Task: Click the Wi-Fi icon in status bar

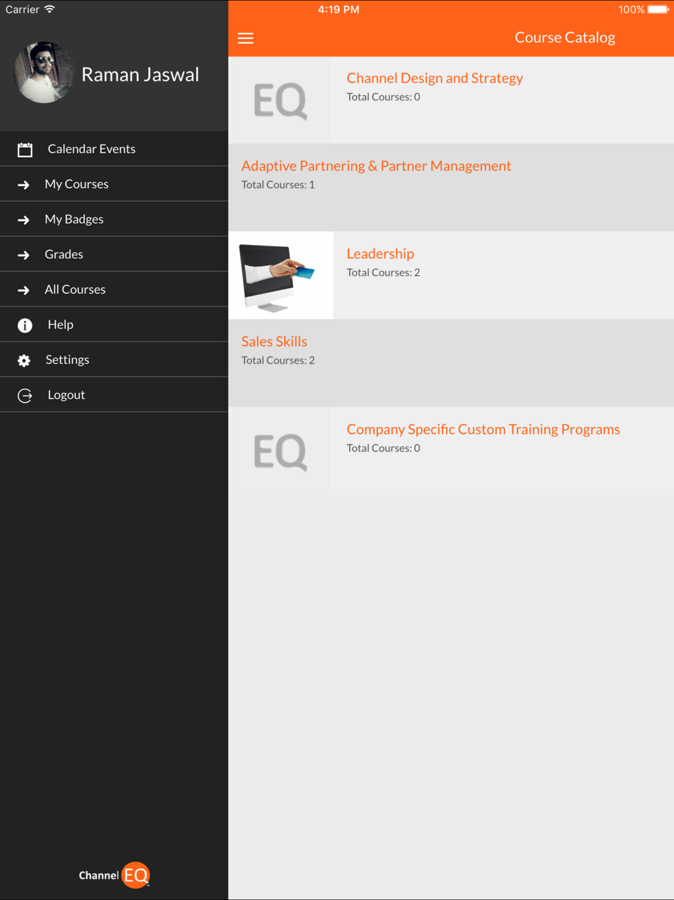Action: click(50, 9)
